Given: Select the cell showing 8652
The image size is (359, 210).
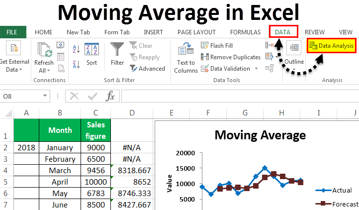Looking at the screenshot, I should [x=132, y=182].
